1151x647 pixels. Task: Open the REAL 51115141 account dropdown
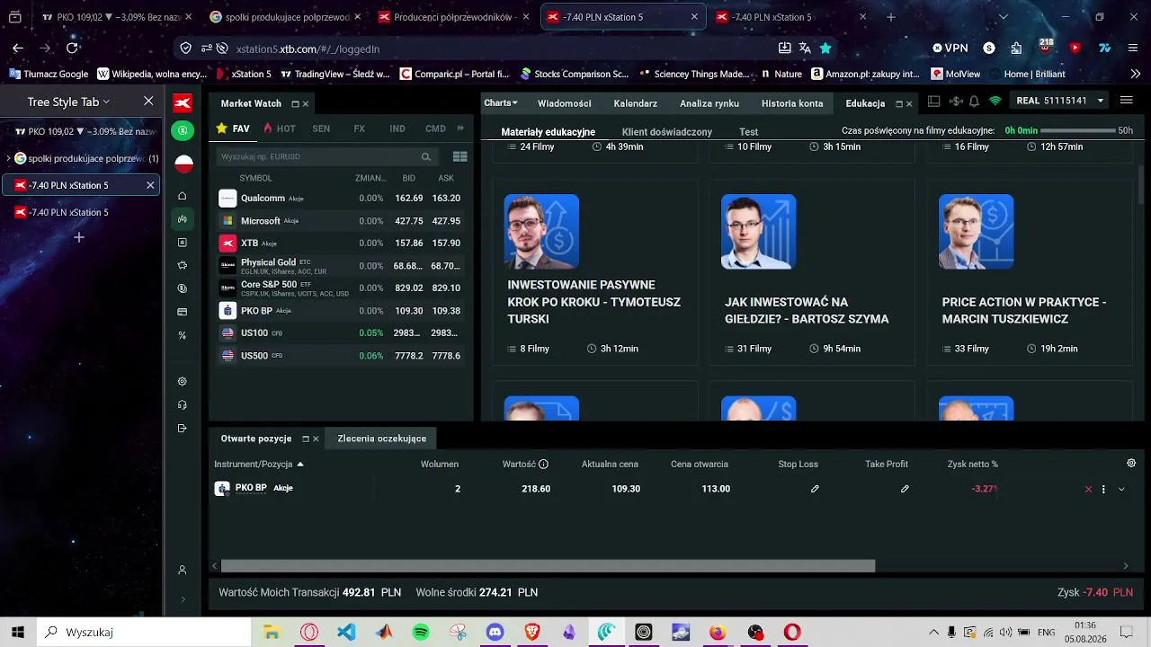(x=1060, y=101)
